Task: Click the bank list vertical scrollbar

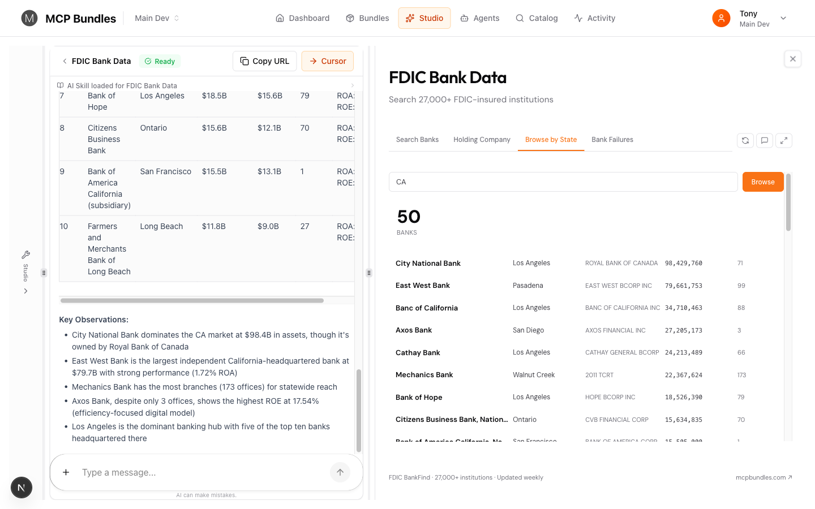Action: coord(788,202)
